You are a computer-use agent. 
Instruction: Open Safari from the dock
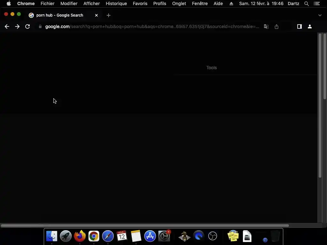click(x=108, y=236)
